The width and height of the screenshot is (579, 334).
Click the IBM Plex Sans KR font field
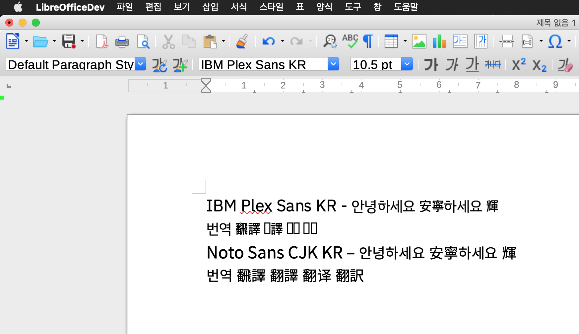263,64
